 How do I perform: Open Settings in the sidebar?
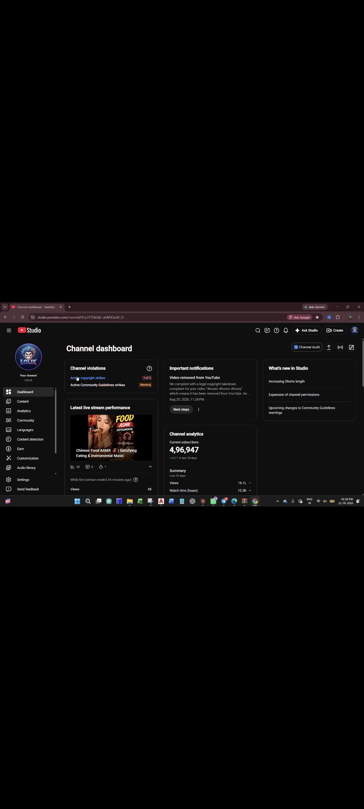(28, 480)
